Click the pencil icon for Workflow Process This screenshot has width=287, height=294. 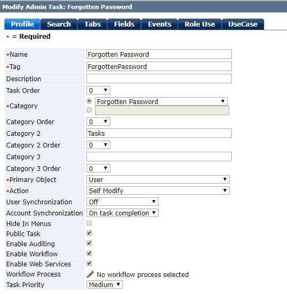pos(90,274)
